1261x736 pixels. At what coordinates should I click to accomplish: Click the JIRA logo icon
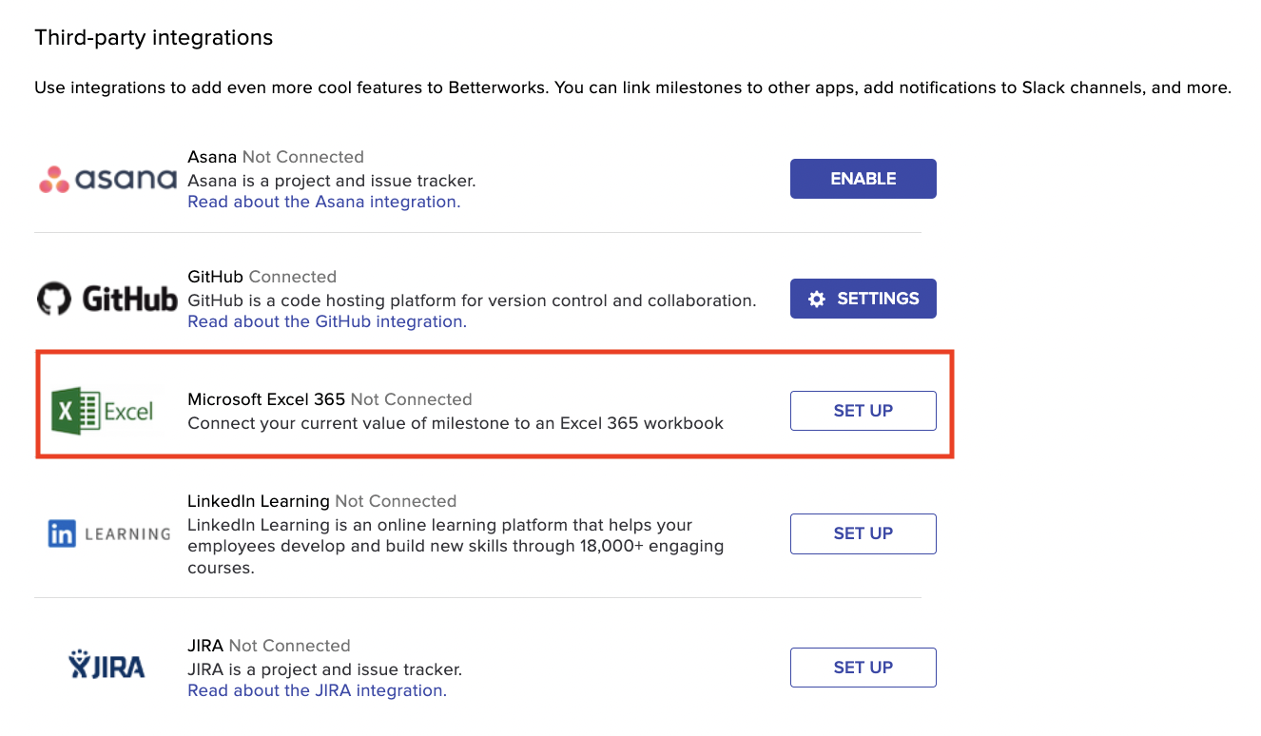tap(105, 666)
